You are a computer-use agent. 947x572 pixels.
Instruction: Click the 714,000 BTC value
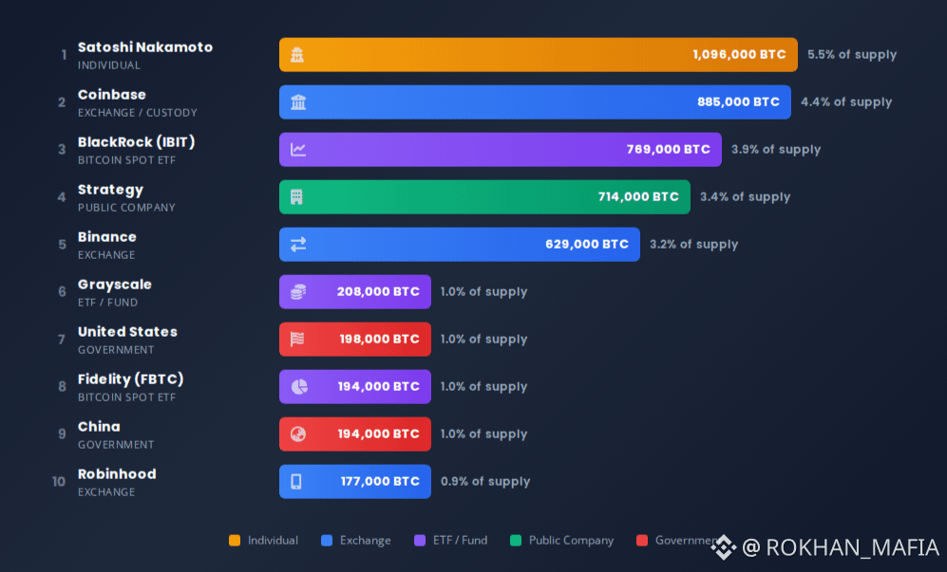(x=638, y=196)
